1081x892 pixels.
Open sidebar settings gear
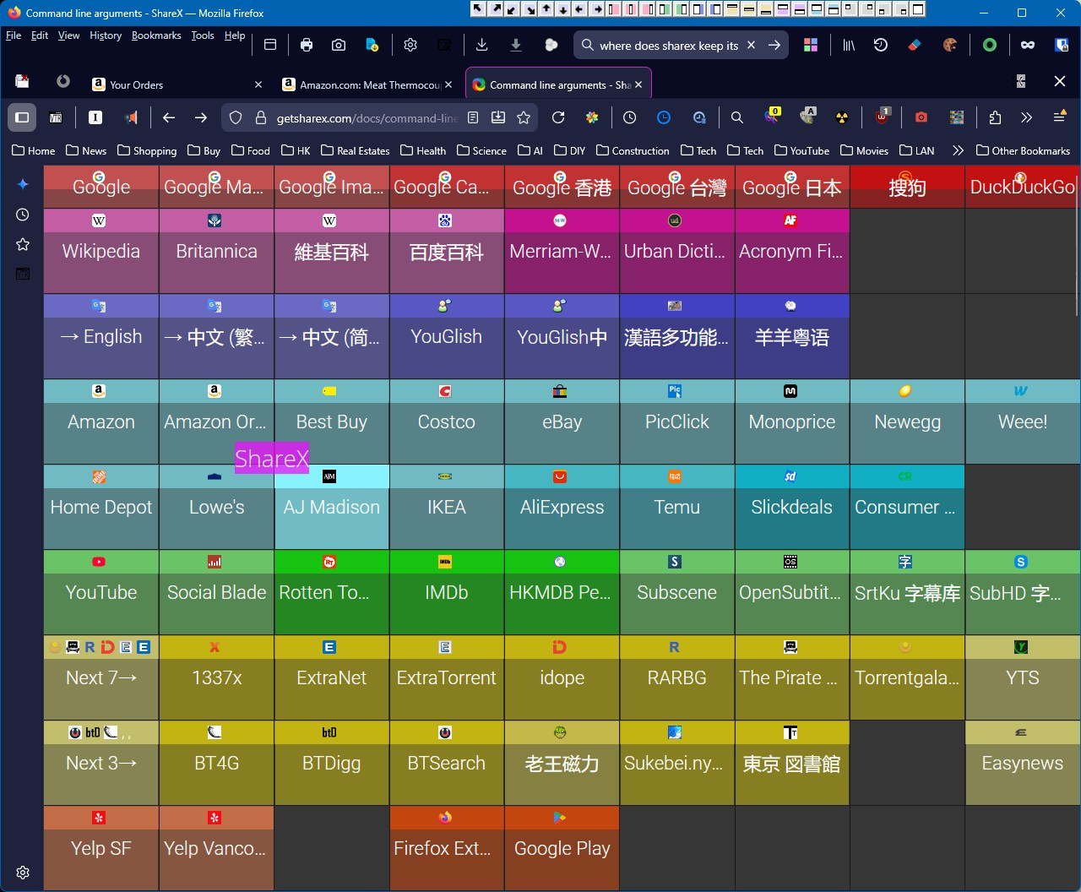23,873
